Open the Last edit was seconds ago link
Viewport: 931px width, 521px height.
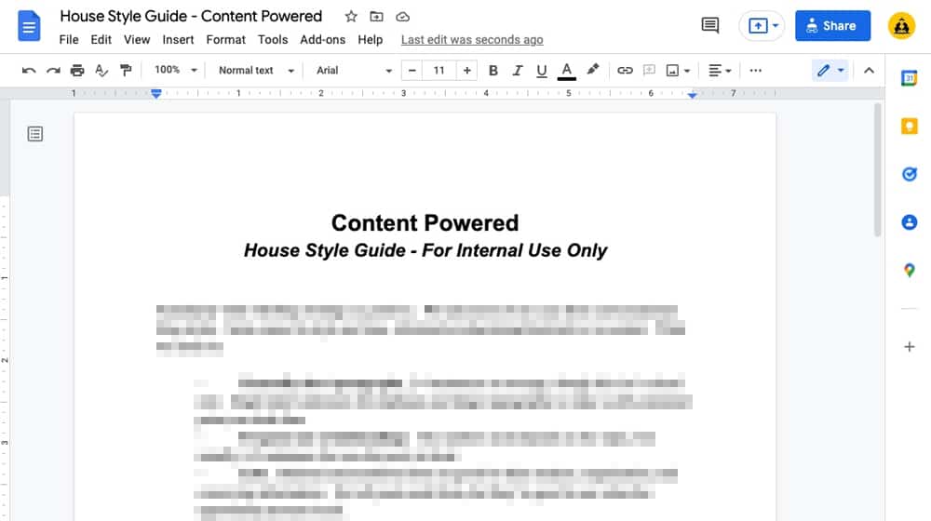[x=472, y=40]
